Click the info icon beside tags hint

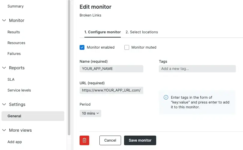point(166,97)
